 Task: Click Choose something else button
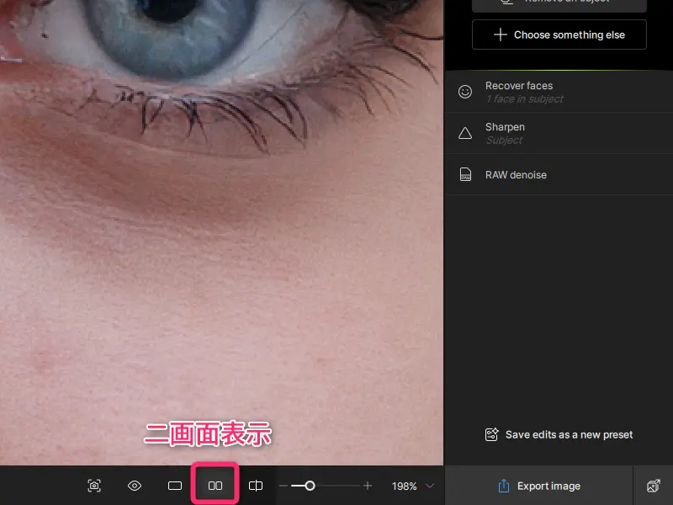[559, 35]
